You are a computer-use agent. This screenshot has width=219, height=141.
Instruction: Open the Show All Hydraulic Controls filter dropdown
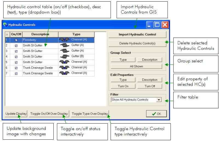[x=159, y=100]
